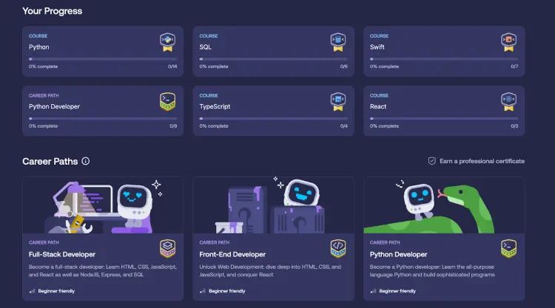Click the React course badge icon
This screenshot has height=308, width=555.
click(508, 102)
